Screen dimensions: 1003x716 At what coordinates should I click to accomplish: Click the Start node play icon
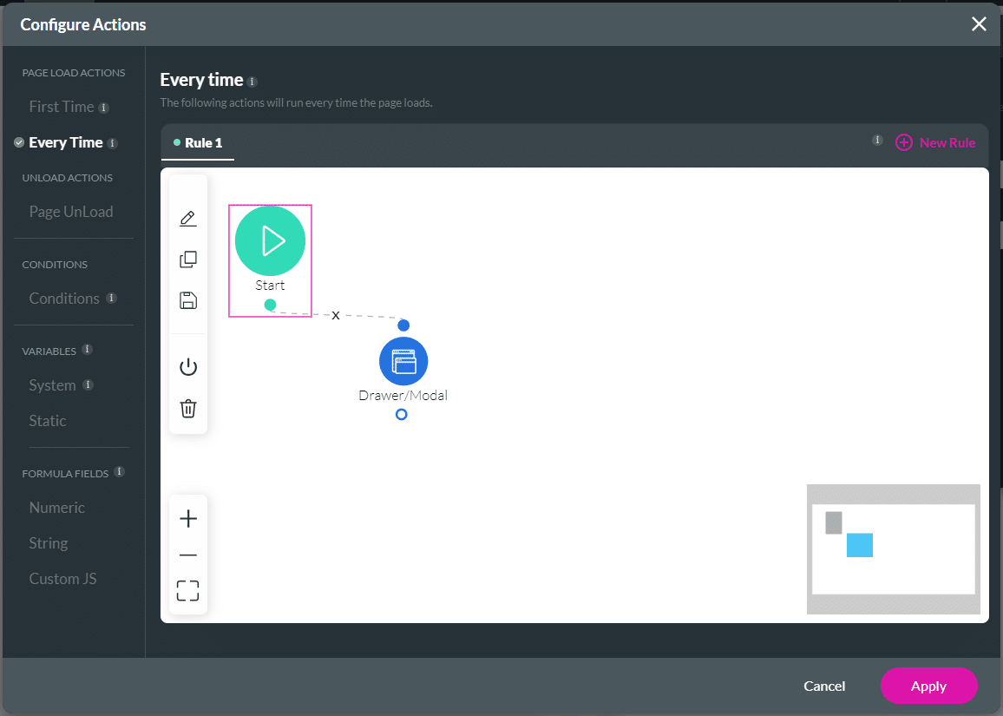[x=270, y=240]
